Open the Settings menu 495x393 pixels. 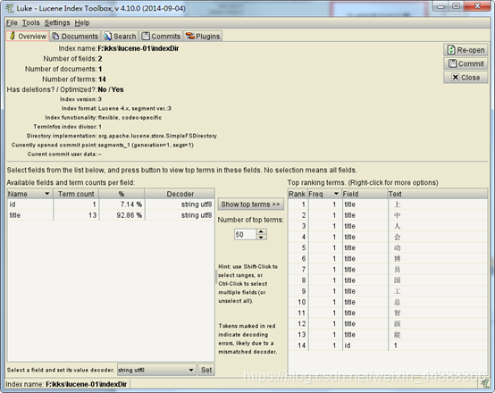point(57,22)
